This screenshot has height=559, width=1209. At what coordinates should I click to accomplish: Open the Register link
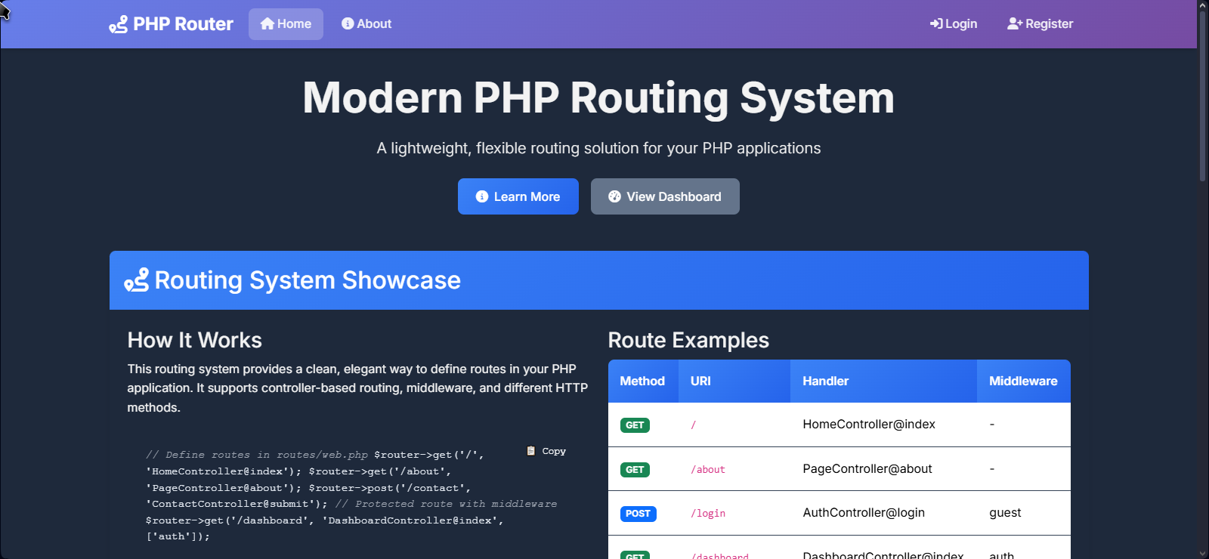(x=1040, y=24)
